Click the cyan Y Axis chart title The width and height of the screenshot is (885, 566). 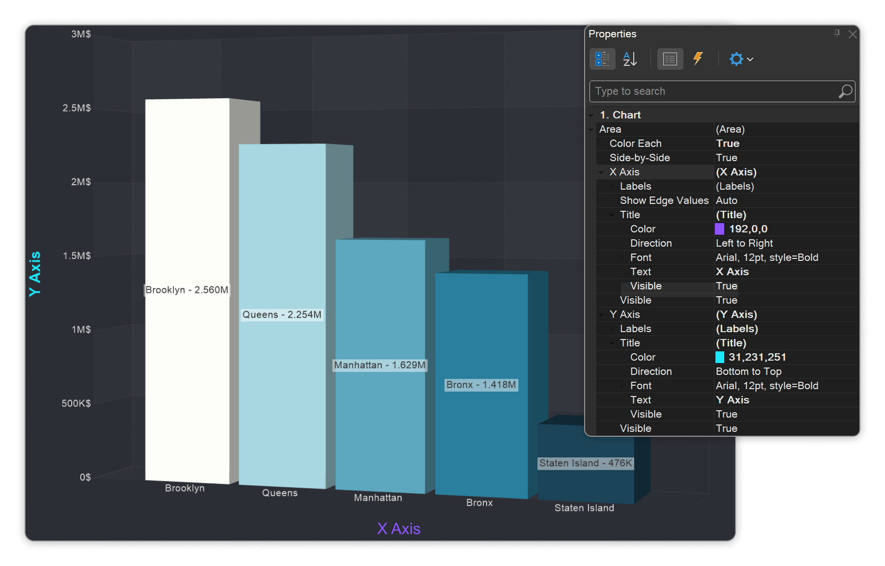[x=34, y=274]
